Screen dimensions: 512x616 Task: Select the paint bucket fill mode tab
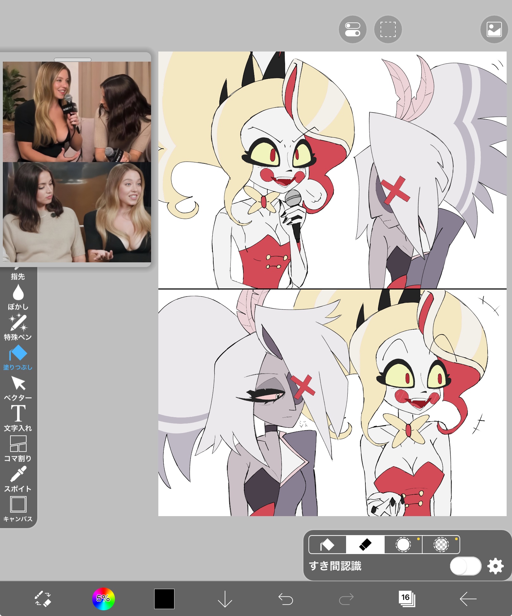point(327,545)
